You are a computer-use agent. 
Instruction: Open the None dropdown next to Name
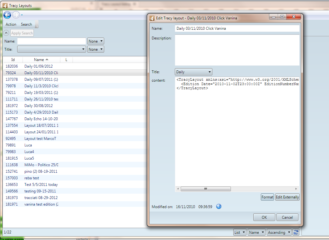coord(96,41)
